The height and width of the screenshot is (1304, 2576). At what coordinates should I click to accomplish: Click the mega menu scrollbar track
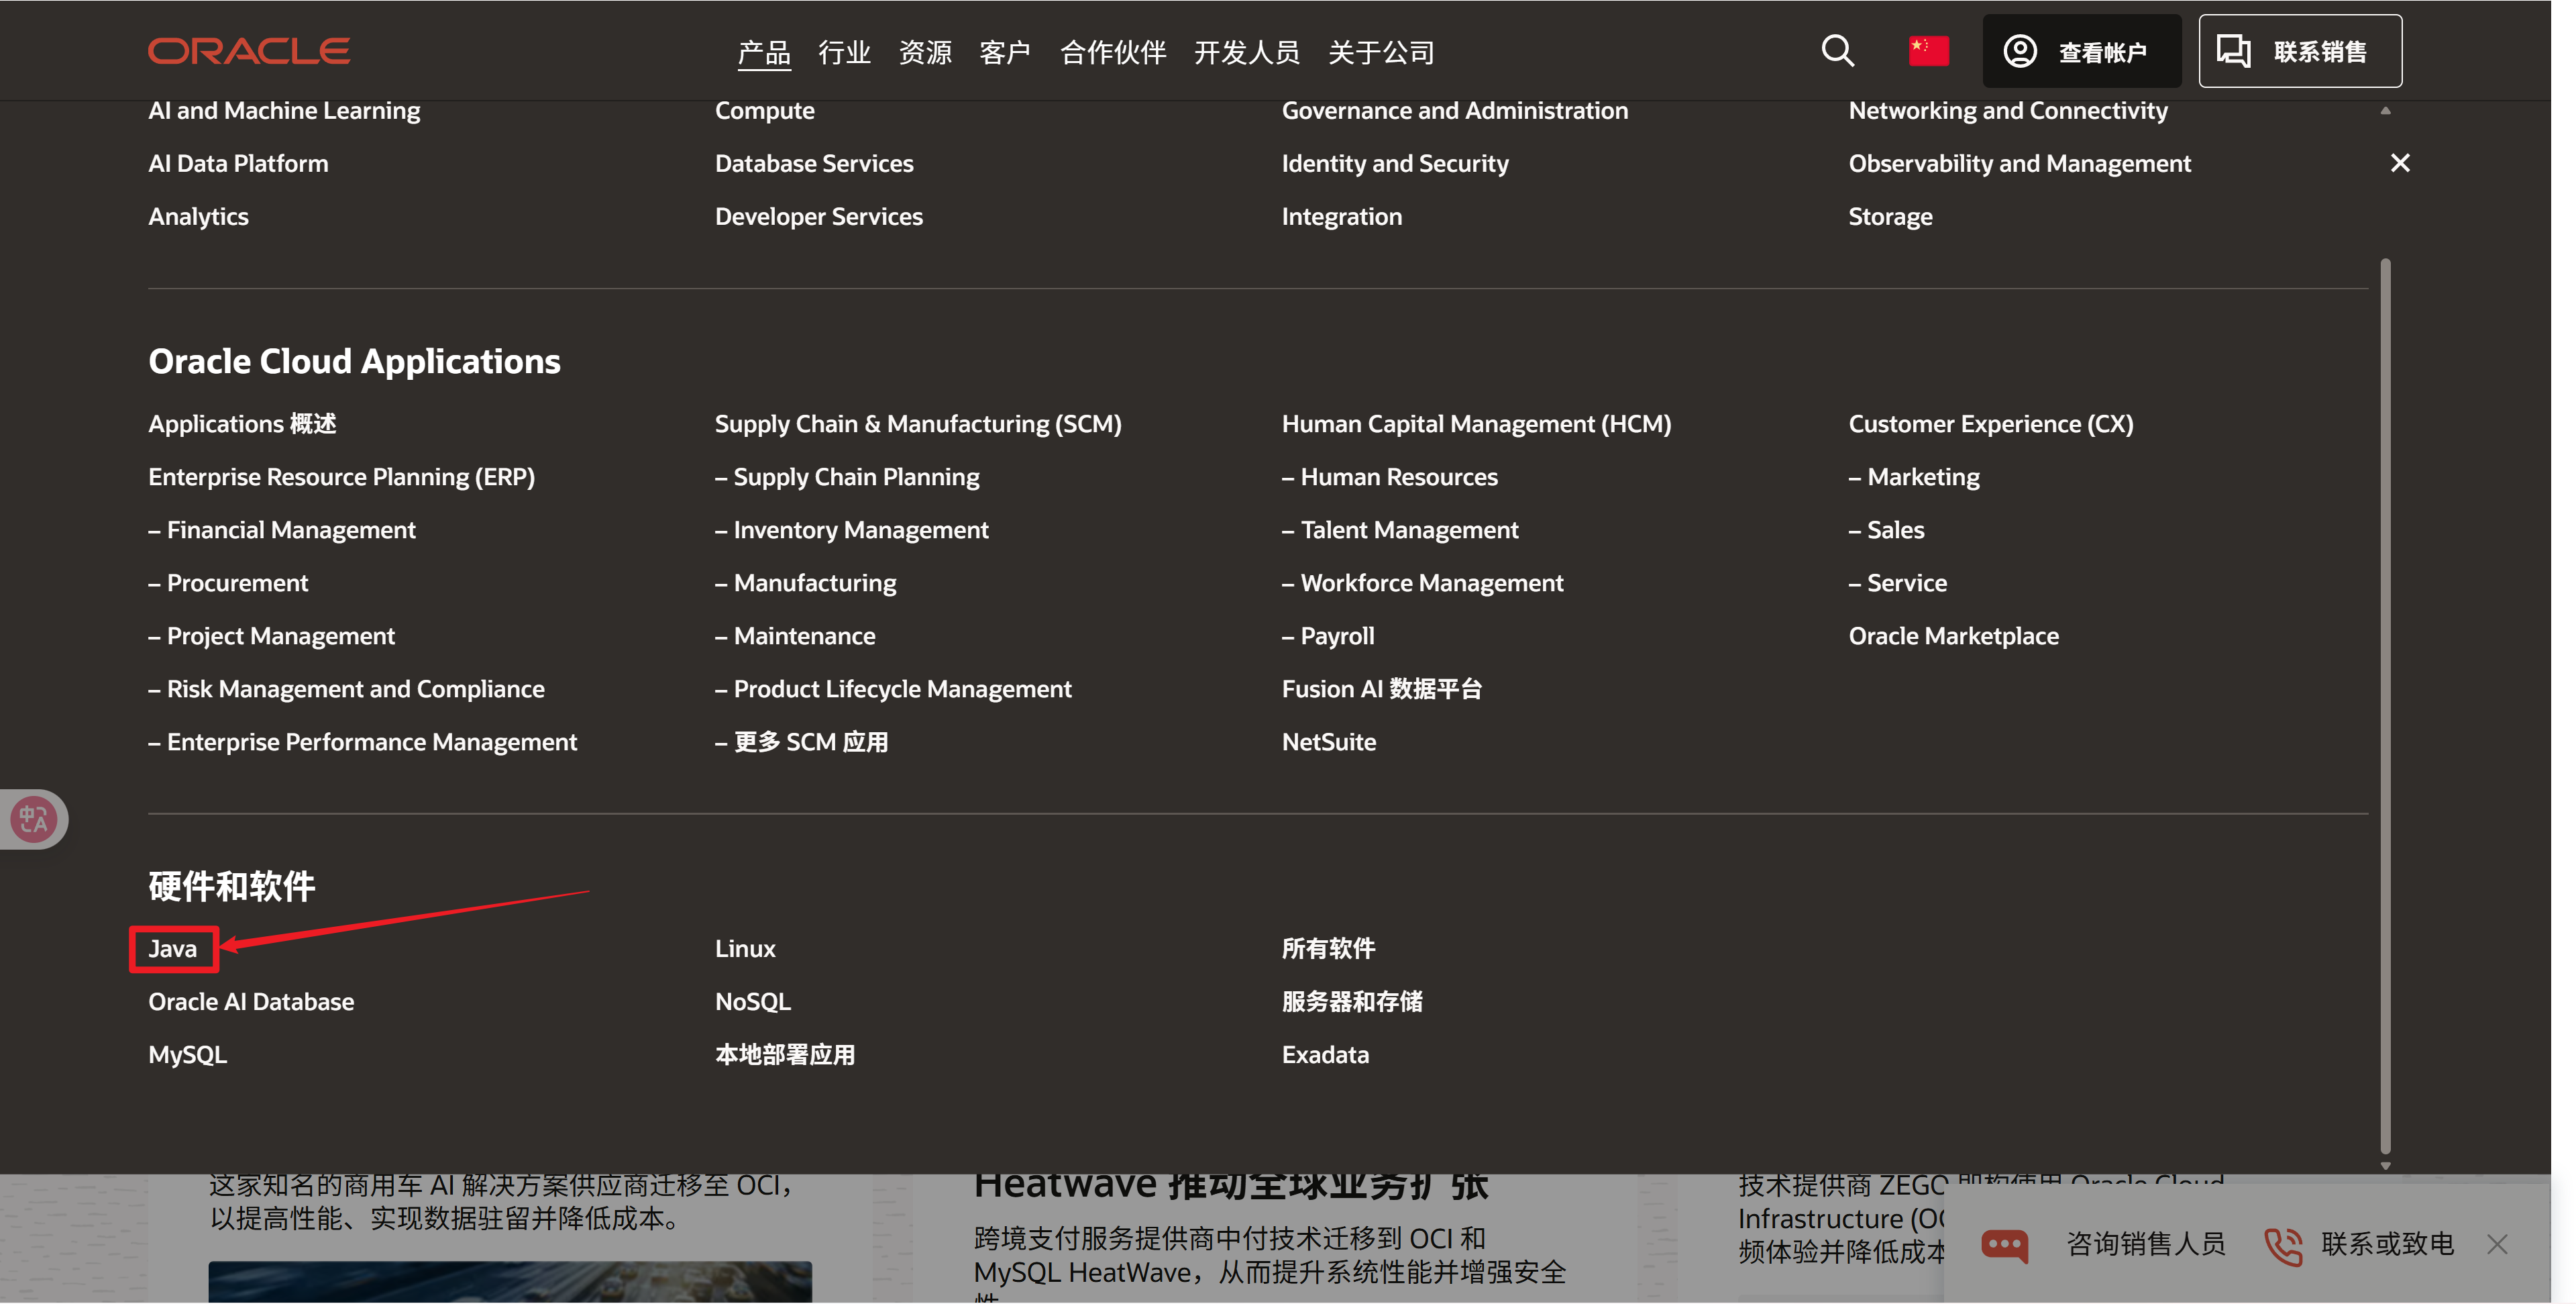[x=2385, y=705]
